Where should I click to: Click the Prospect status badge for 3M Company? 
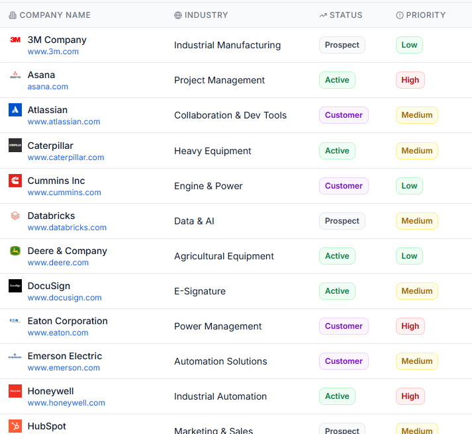(x=342, y=45)
